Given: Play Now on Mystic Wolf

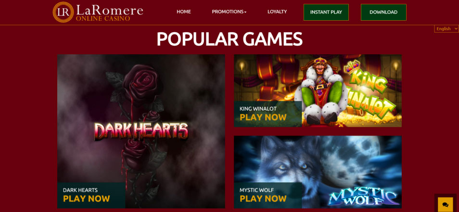Looking at the screenshot, I should 263,199.
